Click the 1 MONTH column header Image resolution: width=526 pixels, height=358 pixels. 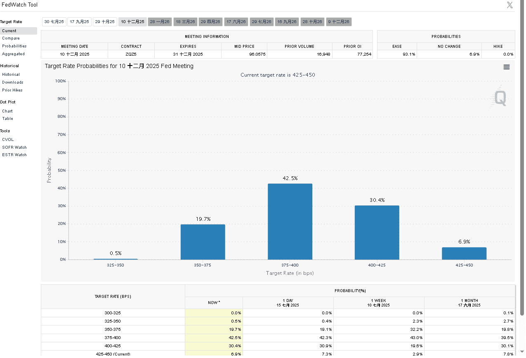point(469,303)
